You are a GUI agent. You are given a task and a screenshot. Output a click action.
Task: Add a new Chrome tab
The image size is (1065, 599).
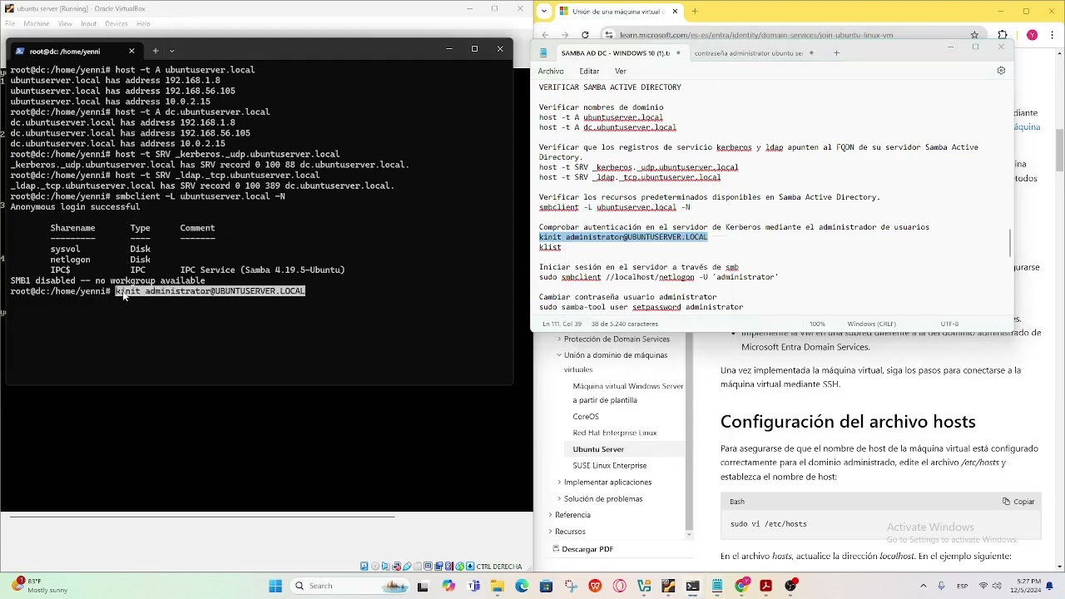coord(695,12)
